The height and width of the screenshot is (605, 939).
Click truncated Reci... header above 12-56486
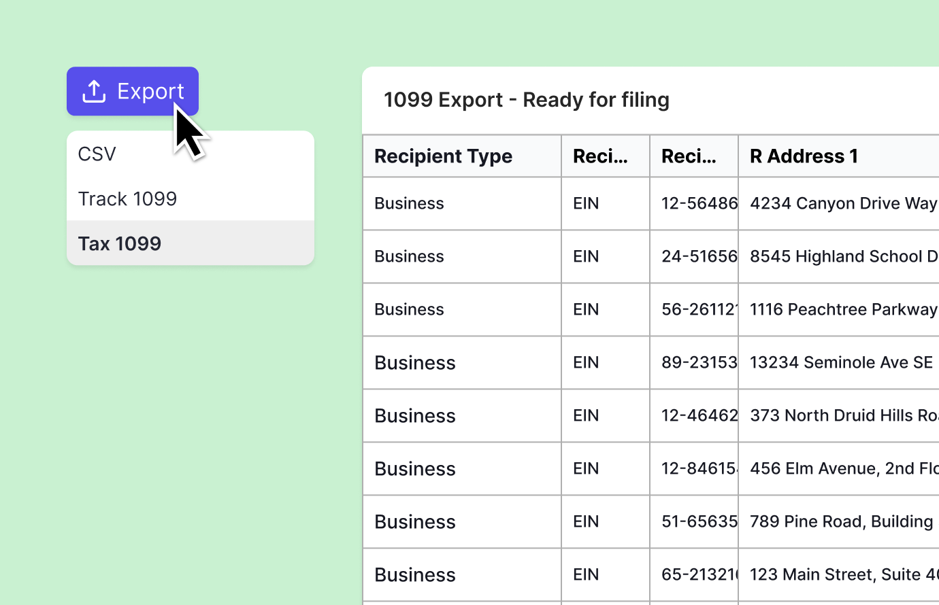689,156
